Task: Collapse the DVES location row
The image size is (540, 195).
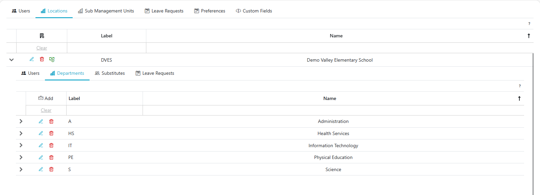Action: point(11,60)
